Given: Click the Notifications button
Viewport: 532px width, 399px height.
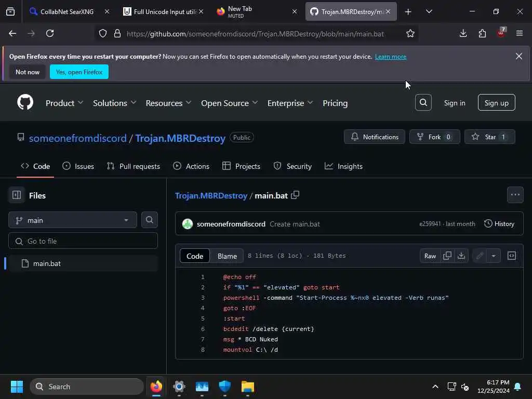Looking at the screenshot, I should 374,137.
